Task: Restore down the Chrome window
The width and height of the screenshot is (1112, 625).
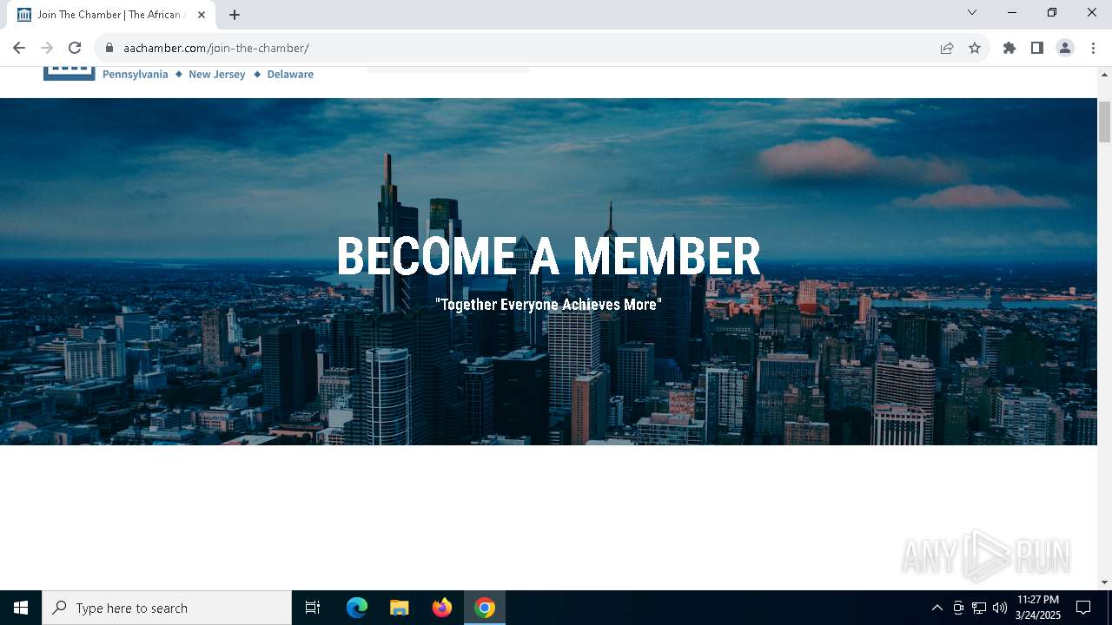Action: point(1052,12)
